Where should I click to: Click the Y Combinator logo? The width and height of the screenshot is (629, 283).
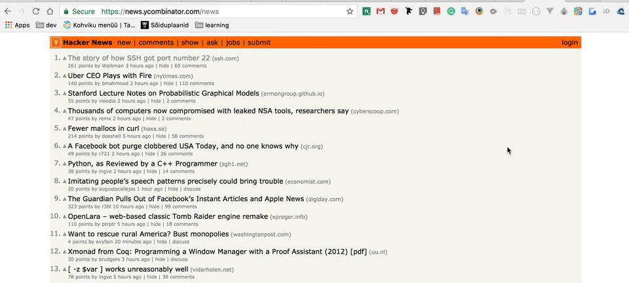click(56, 43)
